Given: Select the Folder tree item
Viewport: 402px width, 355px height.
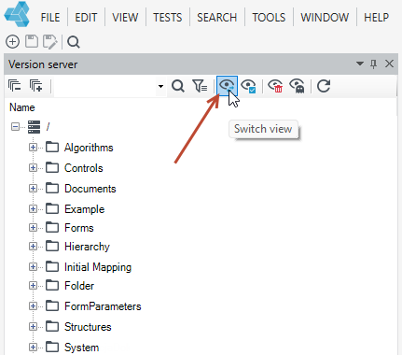Looking at the screenshot, I should tap(79, 286).
